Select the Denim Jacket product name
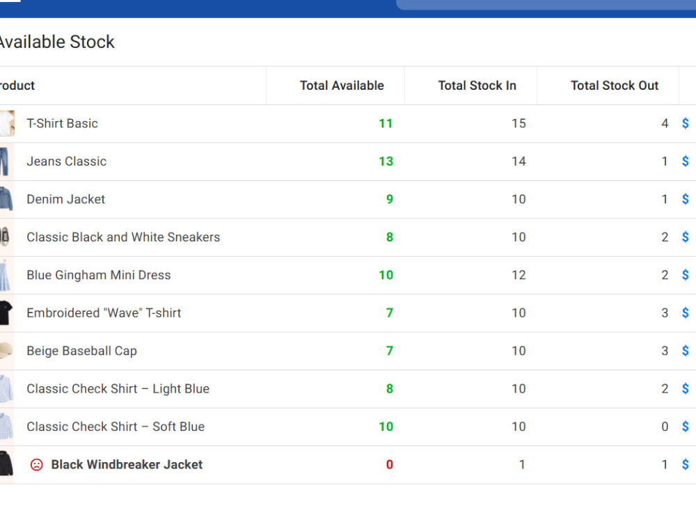 (x=65, y=199)
